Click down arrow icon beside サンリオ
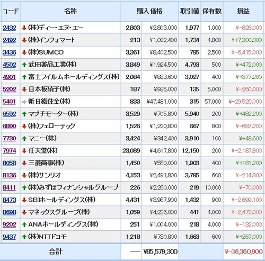Viewport: 265px width, 261px height. point(24,176)
